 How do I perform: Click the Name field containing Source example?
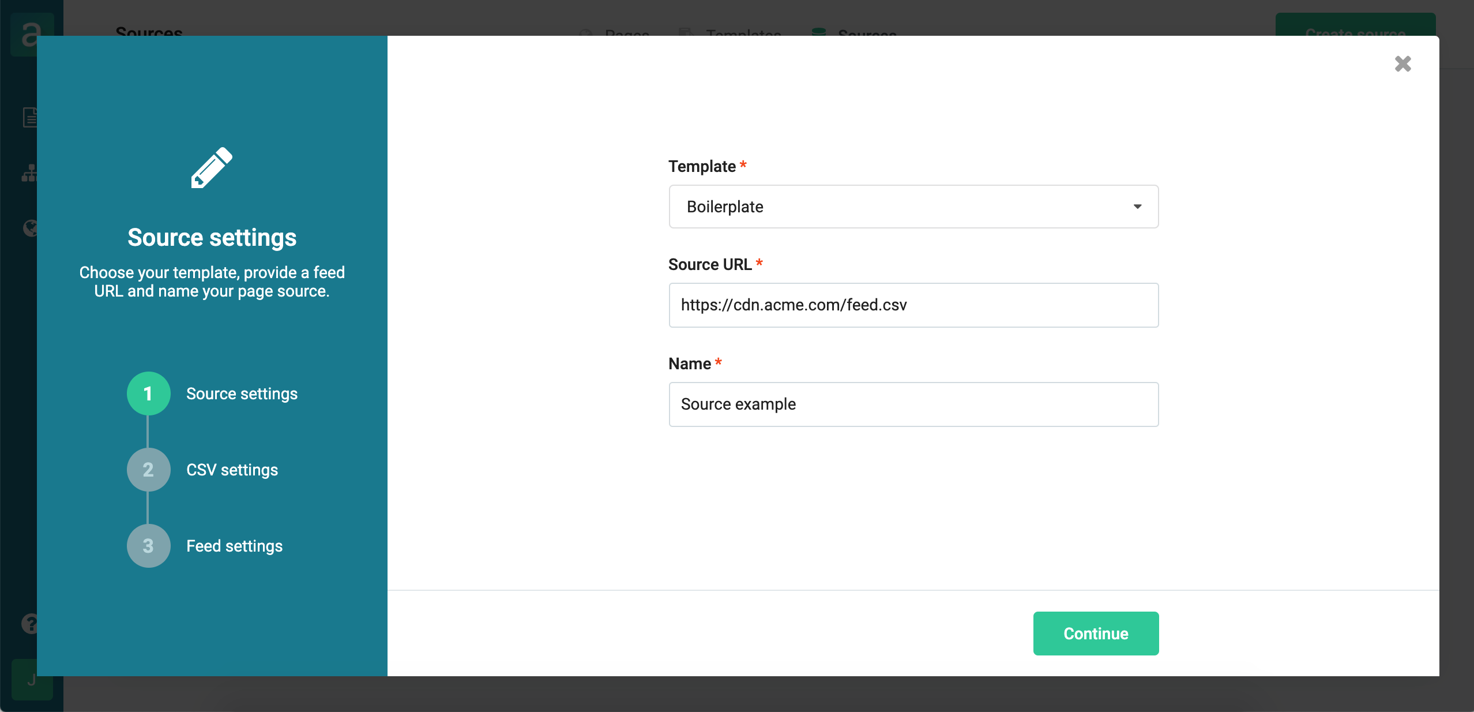[913, 404]
